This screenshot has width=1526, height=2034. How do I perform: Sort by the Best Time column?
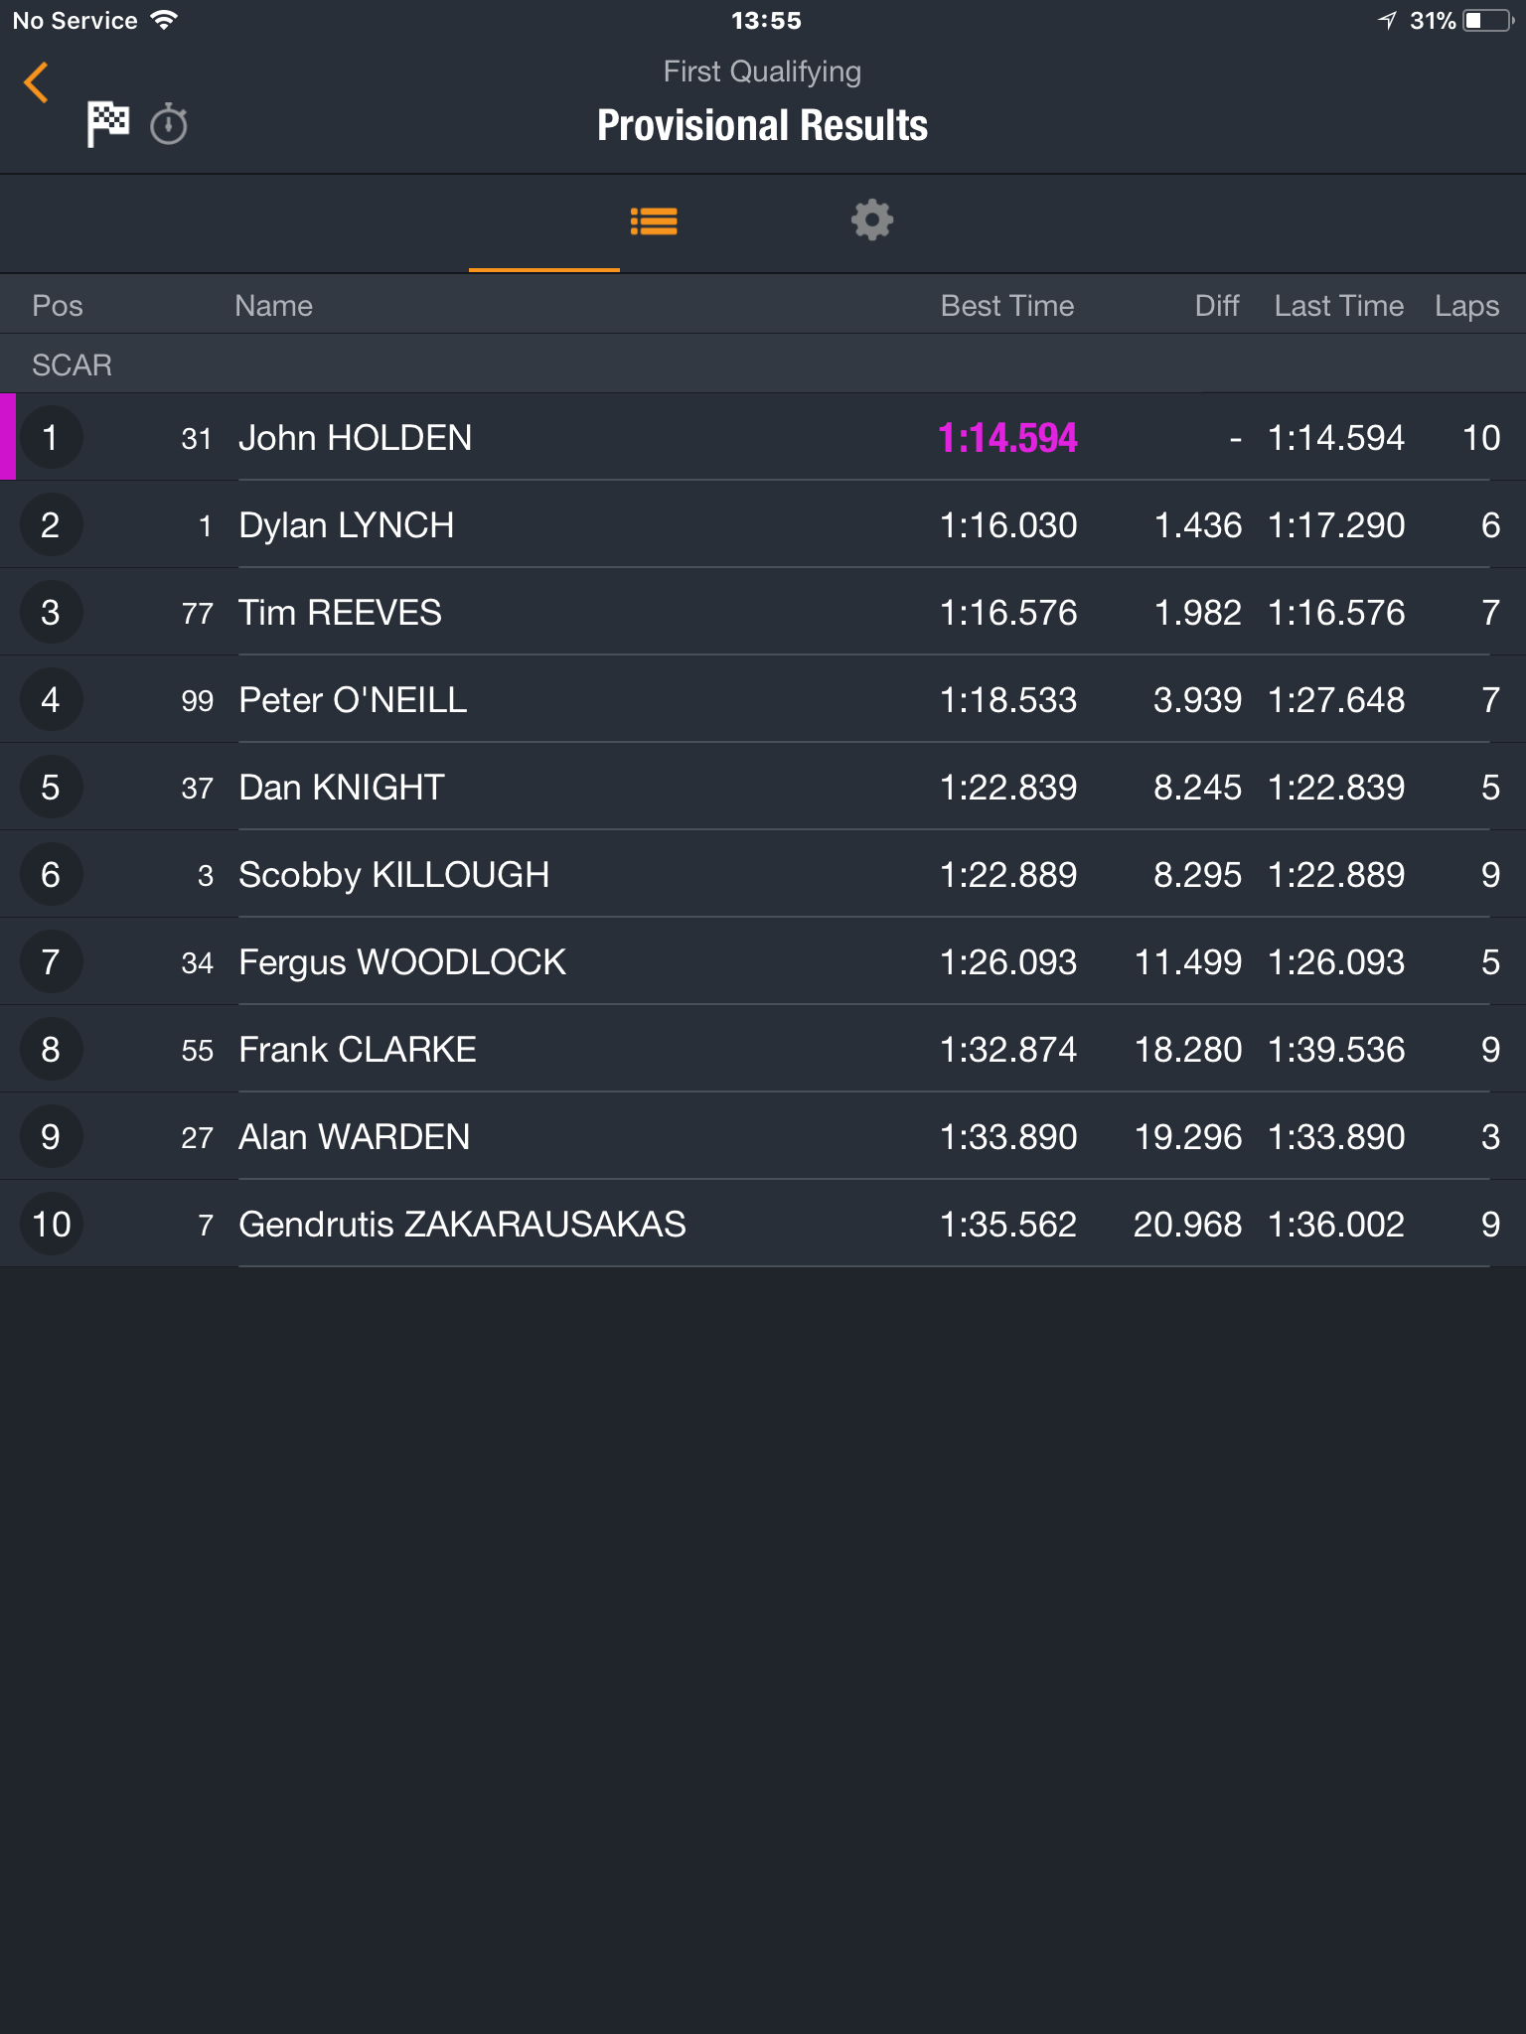[x=1007, y=306]
